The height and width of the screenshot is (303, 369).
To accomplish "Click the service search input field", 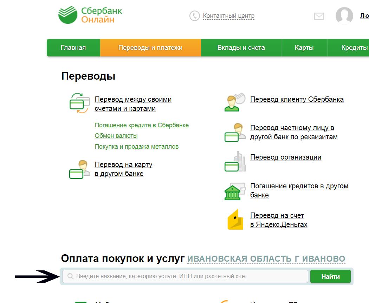I will click(186, 276).
